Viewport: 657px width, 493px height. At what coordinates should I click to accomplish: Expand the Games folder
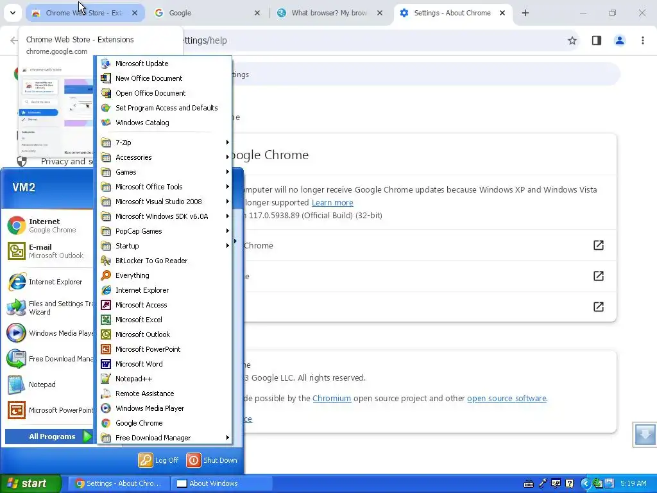[x=164, y=172]
